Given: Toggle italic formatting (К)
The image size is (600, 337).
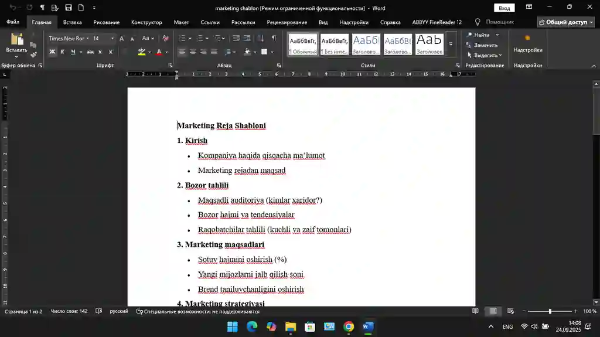Looking at the screenshot, I should (x=62, y=52).
